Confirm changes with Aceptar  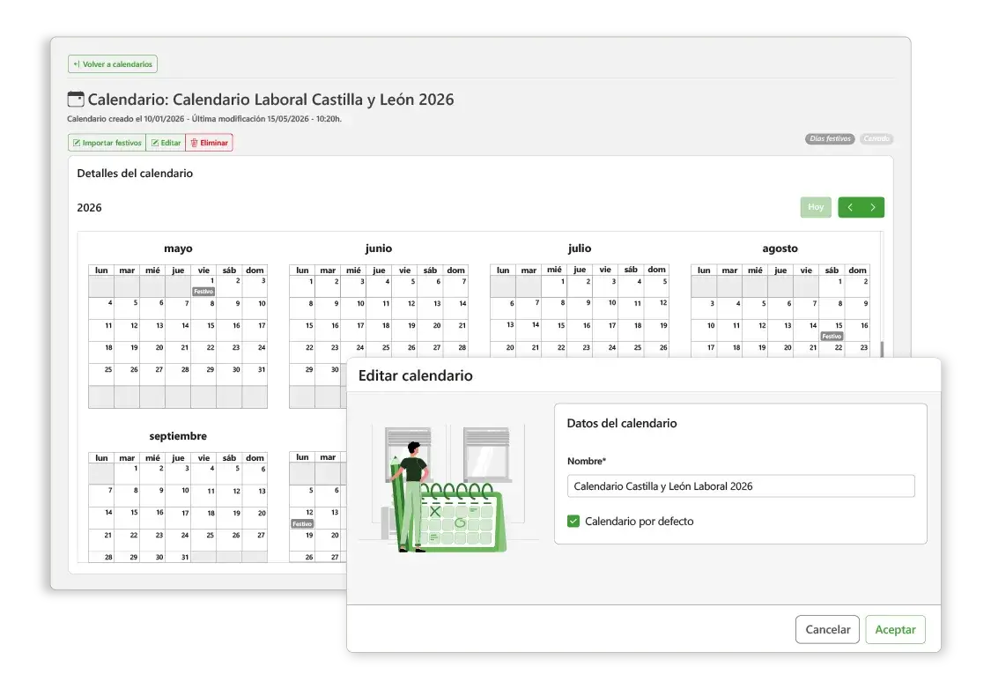pos(895,630)
